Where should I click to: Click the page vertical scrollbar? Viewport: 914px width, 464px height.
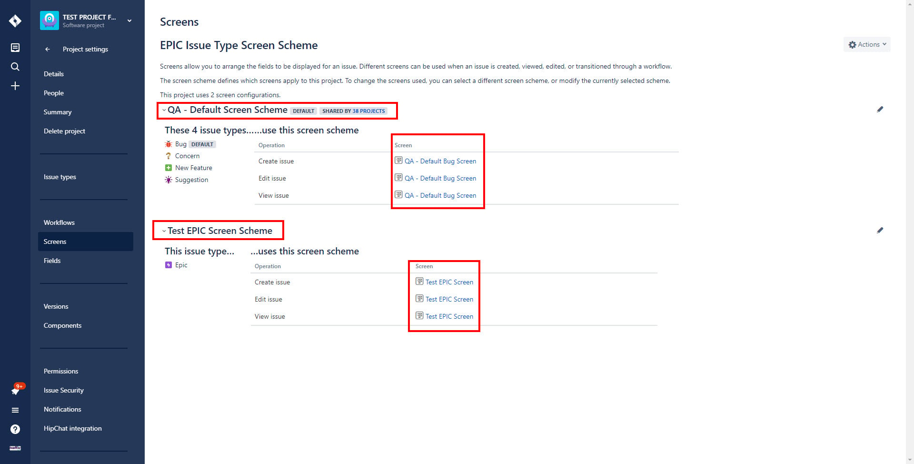point(910,232)
